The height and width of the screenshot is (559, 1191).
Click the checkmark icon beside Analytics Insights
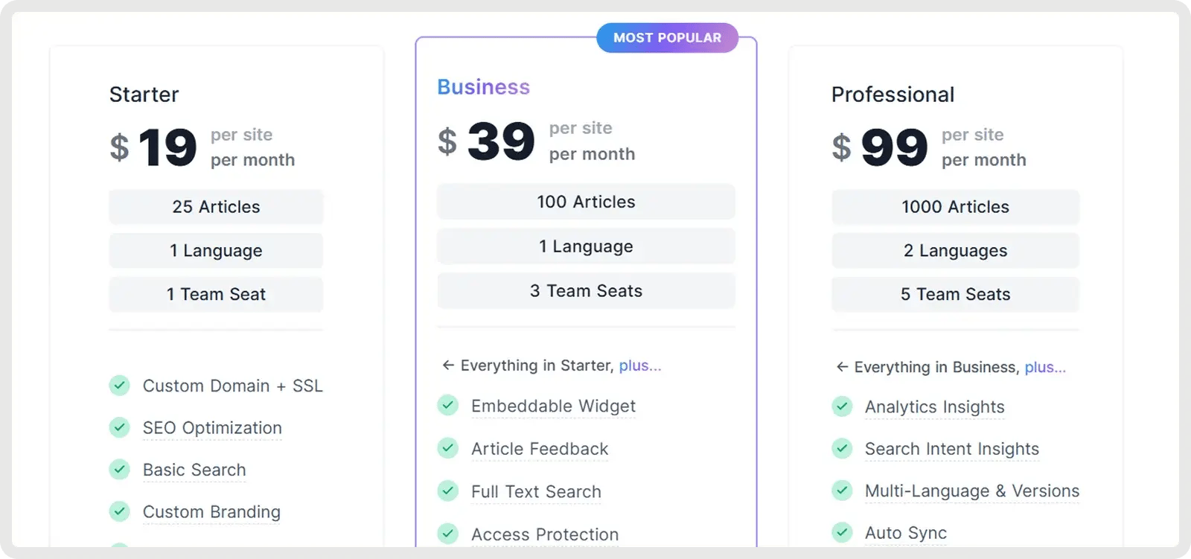click(x=842, y=406)
